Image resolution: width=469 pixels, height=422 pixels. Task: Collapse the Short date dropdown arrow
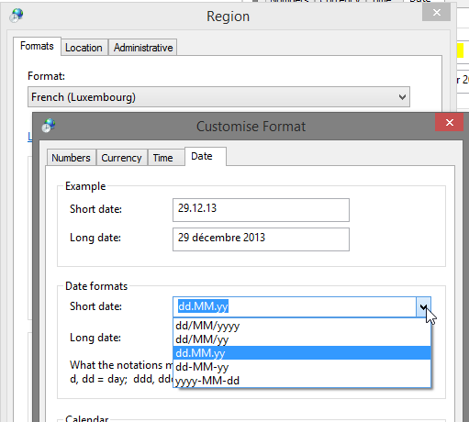(x=423, y=306)
